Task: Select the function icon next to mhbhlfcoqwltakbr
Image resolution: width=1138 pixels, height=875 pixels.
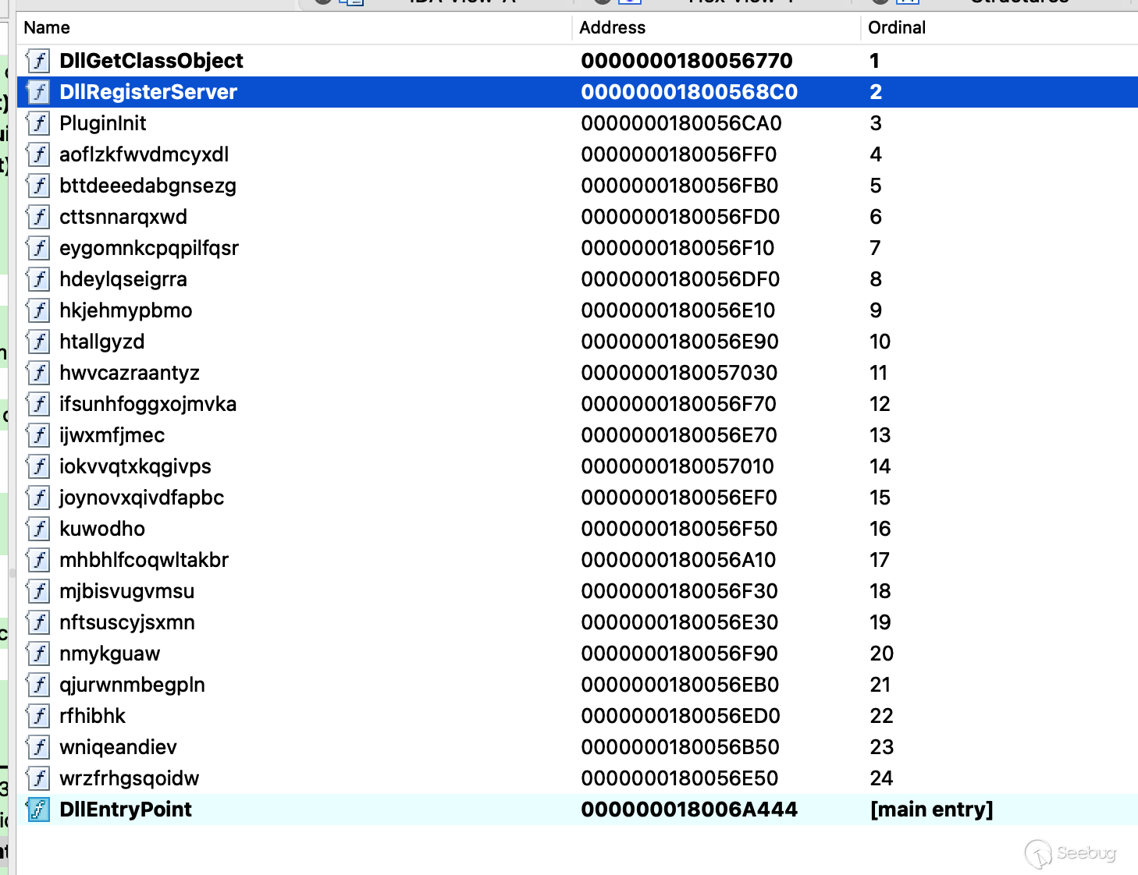Action: point(38,559)
